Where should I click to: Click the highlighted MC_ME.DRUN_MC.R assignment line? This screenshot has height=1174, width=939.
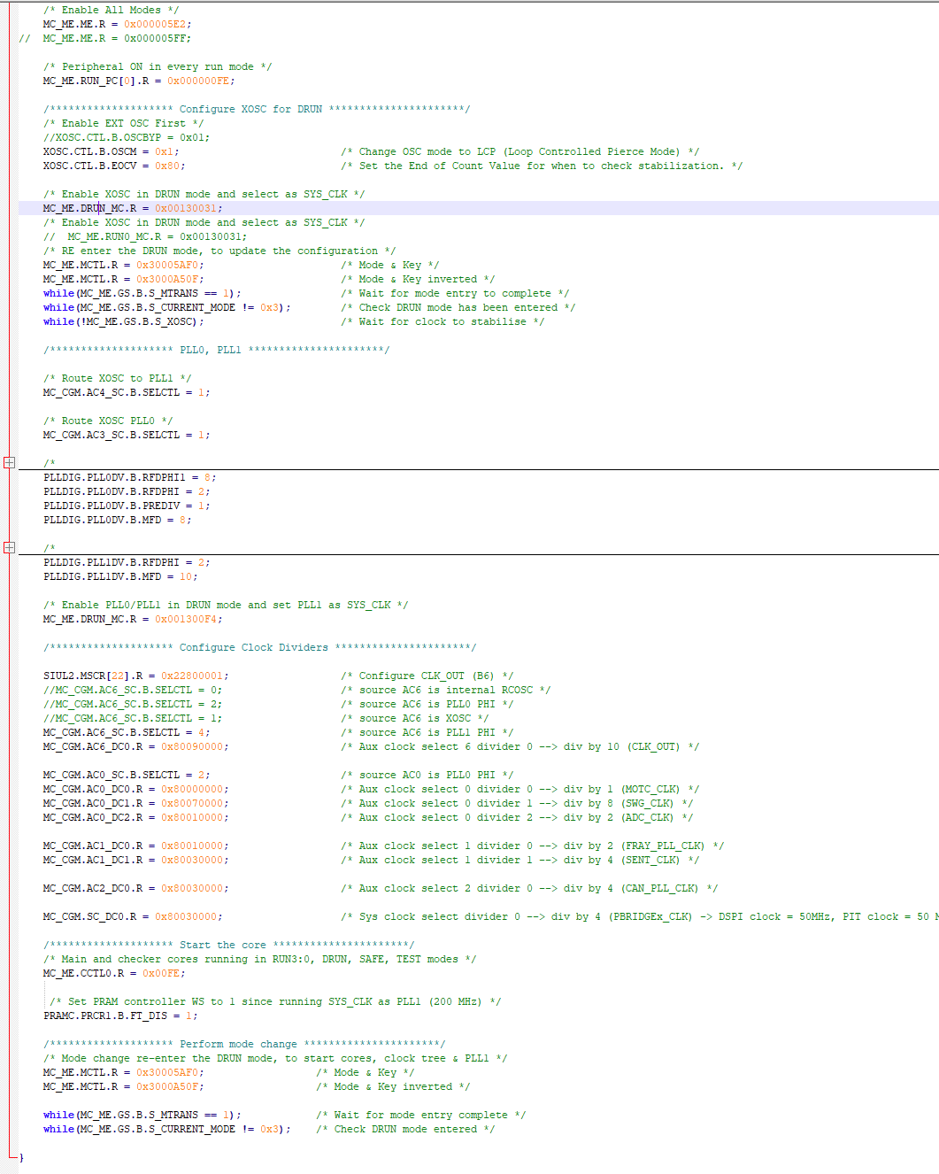point(133,207)
